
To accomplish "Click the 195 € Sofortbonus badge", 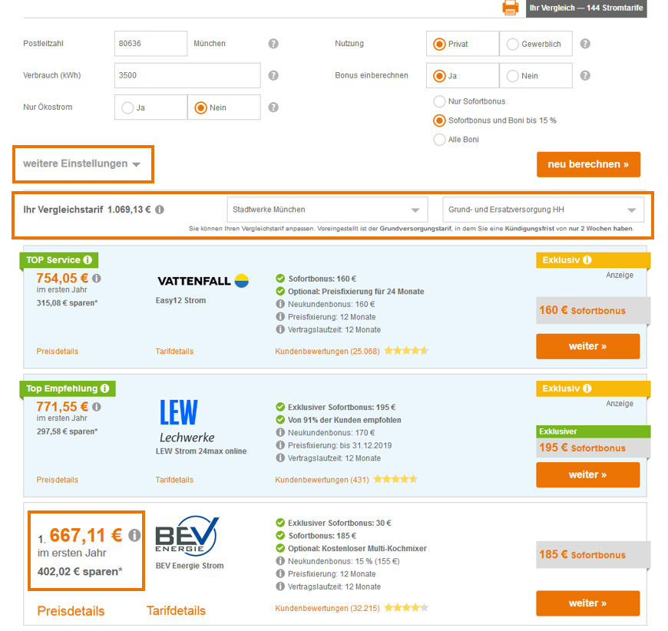I will [593, 448].
